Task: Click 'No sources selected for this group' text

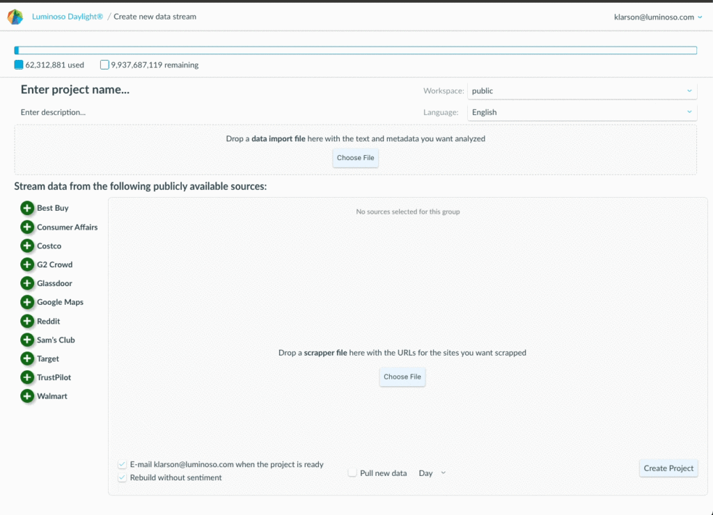Action: point(408,212)
